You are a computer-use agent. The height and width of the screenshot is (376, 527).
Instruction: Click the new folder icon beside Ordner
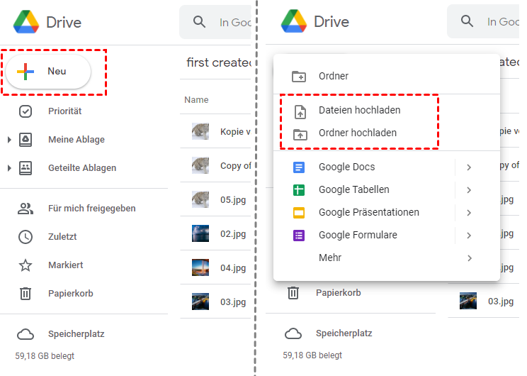(x=299, y=77)
